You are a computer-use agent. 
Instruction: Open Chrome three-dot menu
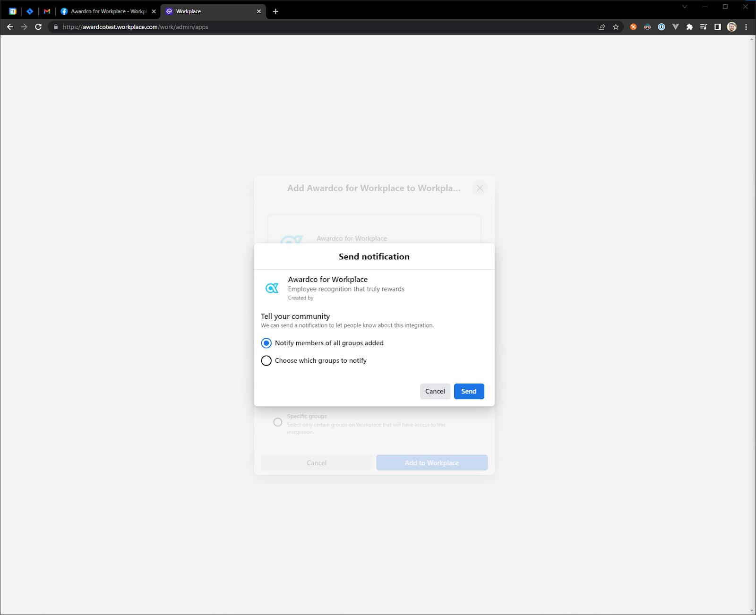(x=746, y=27)
